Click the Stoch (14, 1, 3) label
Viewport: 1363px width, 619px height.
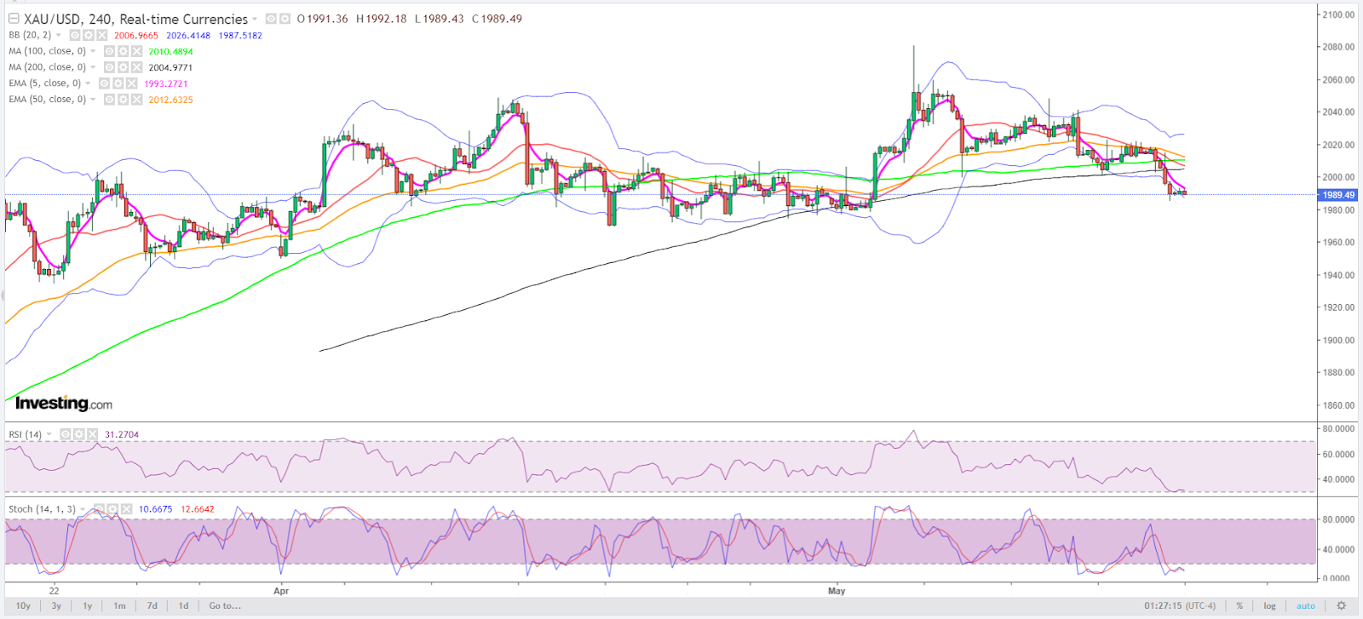(42, 509)
